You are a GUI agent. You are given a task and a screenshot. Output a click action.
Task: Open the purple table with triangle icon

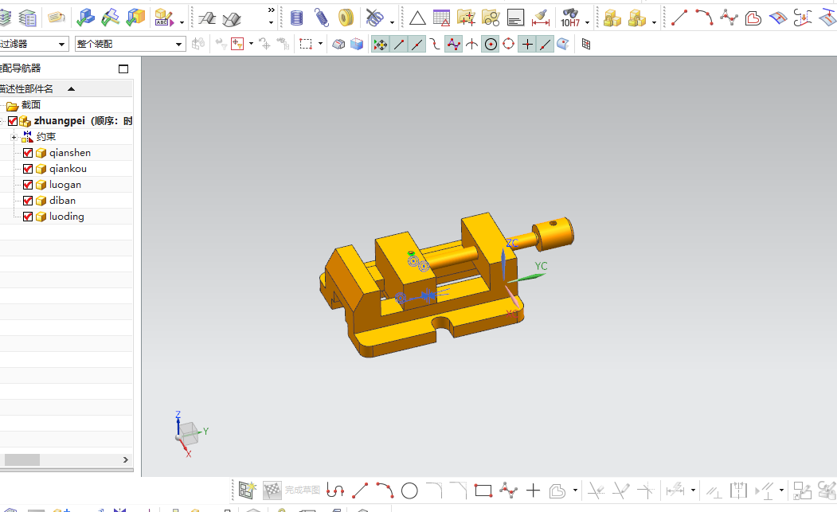441,18
